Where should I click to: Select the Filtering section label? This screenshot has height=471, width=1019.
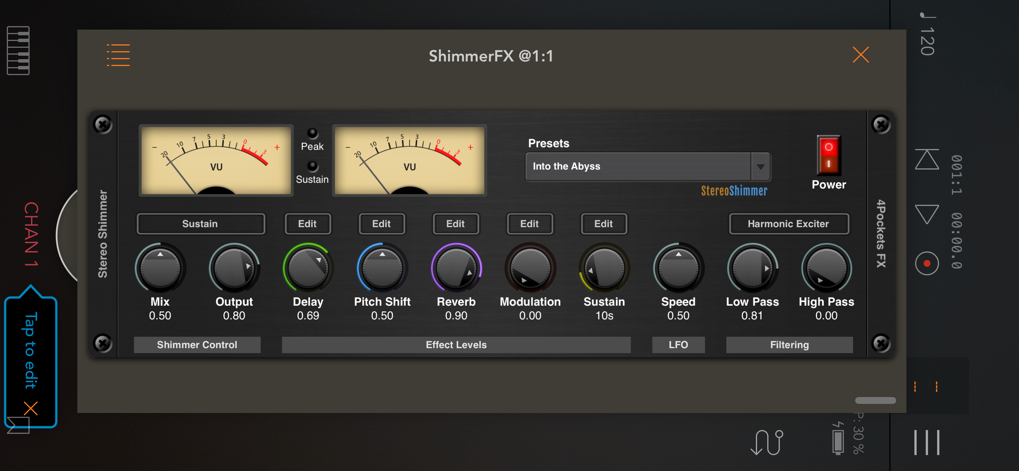[x=789, y=345]
